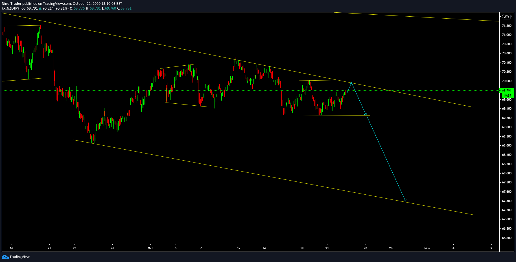Click the Nine-Trader author name

(12, 4)
